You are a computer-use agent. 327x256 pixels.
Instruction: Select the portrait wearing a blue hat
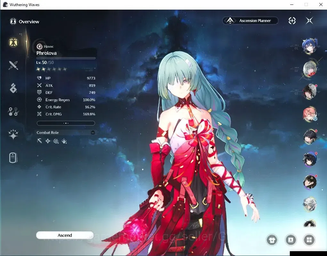310,159
